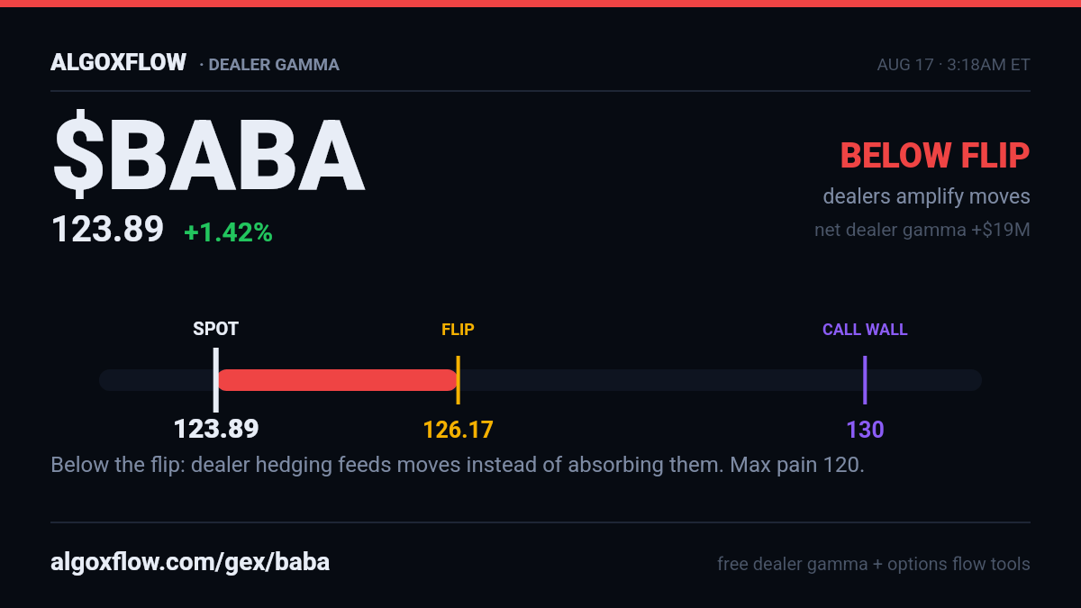Open the algoxflow.com/gex/baba link
The height and width of the screenshot is (608, 1081).
pyautogui.click(x=190, y=563)
